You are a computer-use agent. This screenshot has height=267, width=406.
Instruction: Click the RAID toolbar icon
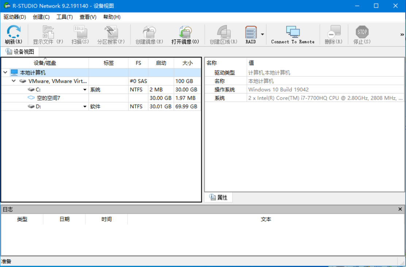(x=251, y=32)
